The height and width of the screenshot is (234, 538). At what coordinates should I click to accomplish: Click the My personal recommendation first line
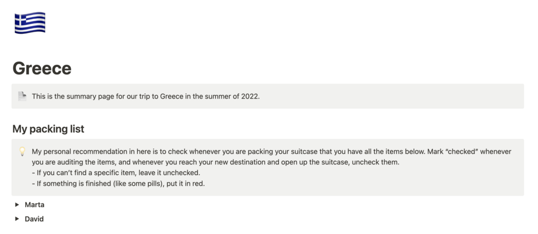click(271, 152)
